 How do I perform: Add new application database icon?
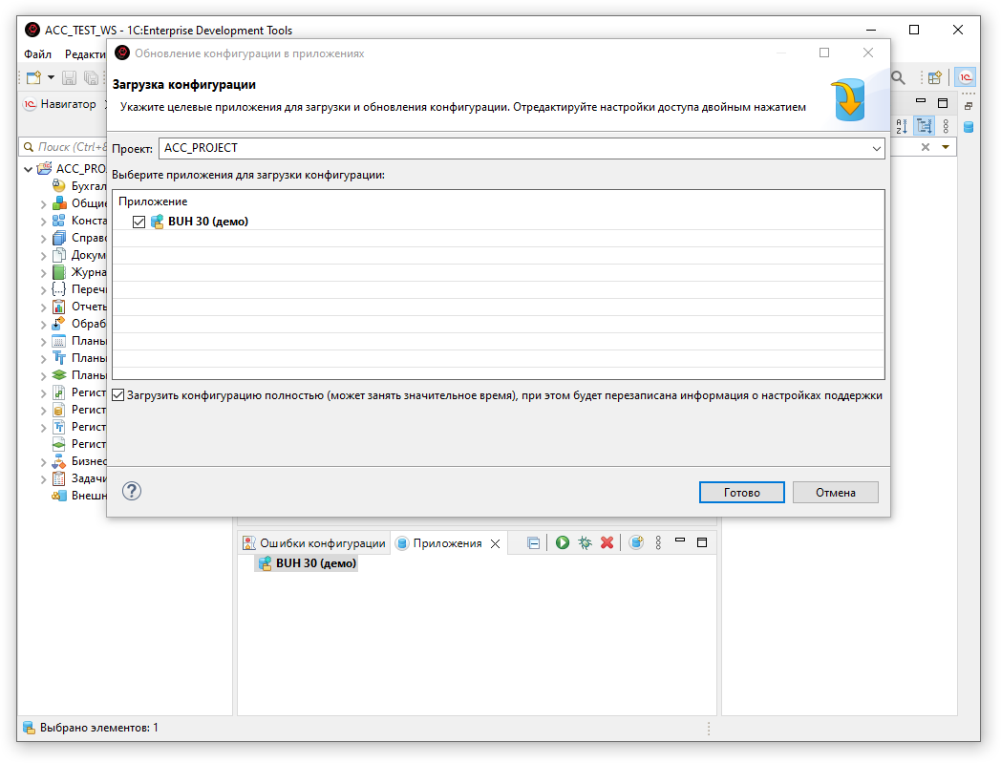point(636,542)
